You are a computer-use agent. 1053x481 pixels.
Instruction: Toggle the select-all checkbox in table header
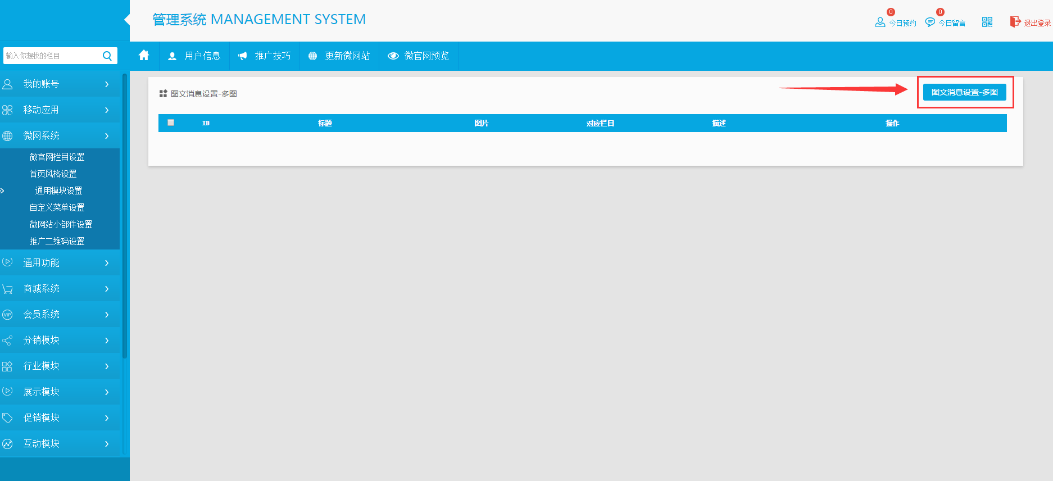(x=171, y=122)
